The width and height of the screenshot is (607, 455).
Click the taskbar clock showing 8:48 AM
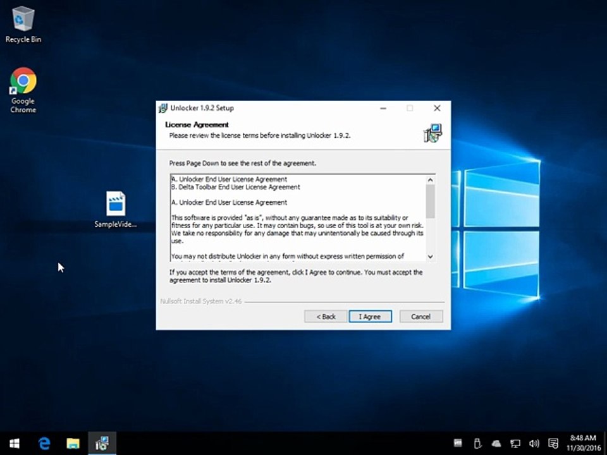coord(583,443)
